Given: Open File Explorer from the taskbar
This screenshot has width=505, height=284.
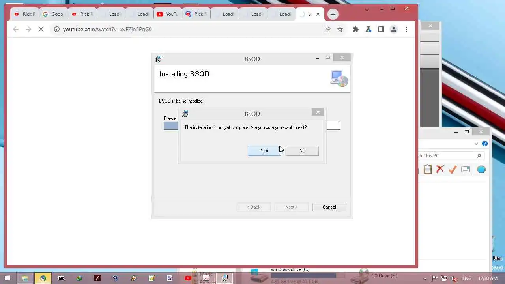Looking at the screenshot, I should click(x=24, y=278).
